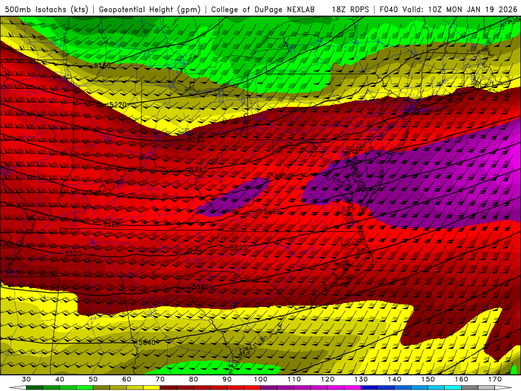Viewport: 521px width, 391px height.
Task: Click the 90 value on the color scale
Action: (227, 379)
